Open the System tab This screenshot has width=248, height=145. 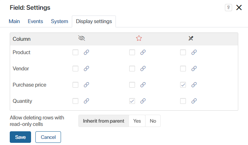(60, 21)
